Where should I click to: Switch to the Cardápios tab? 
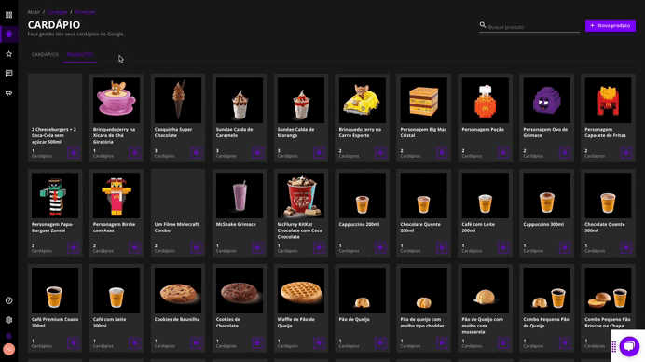click(x=45, y=55)
